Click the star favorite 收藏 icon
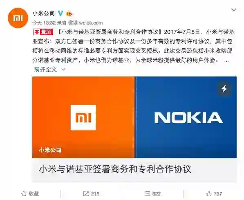 pyautogui.click(x=23, y=194)
